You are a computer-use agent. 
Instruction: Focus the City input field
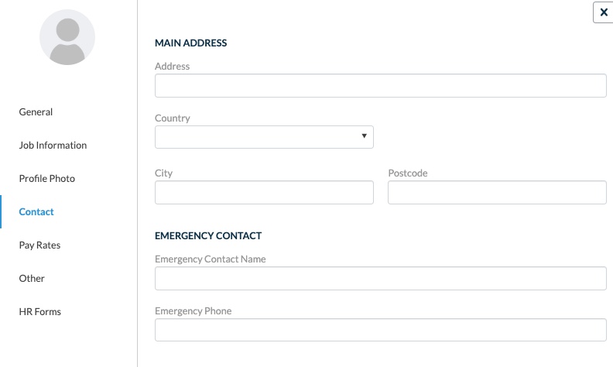(x=264, y=192)
